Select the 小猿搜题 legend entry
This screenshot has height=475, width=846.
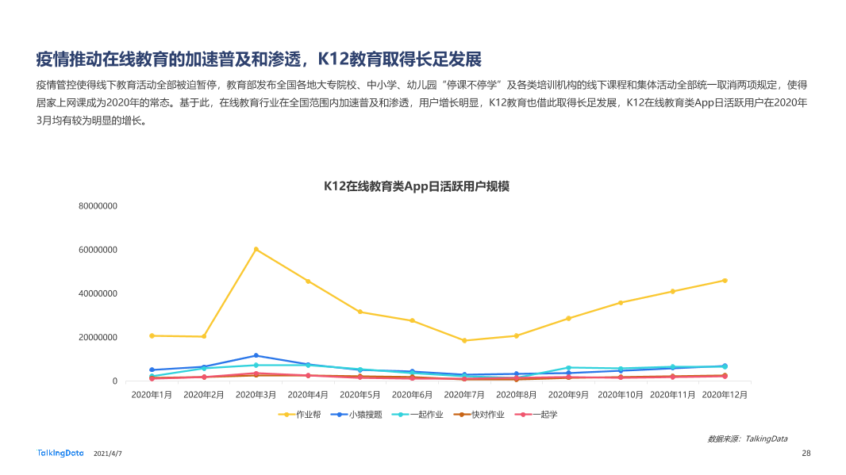pos(356,415)
